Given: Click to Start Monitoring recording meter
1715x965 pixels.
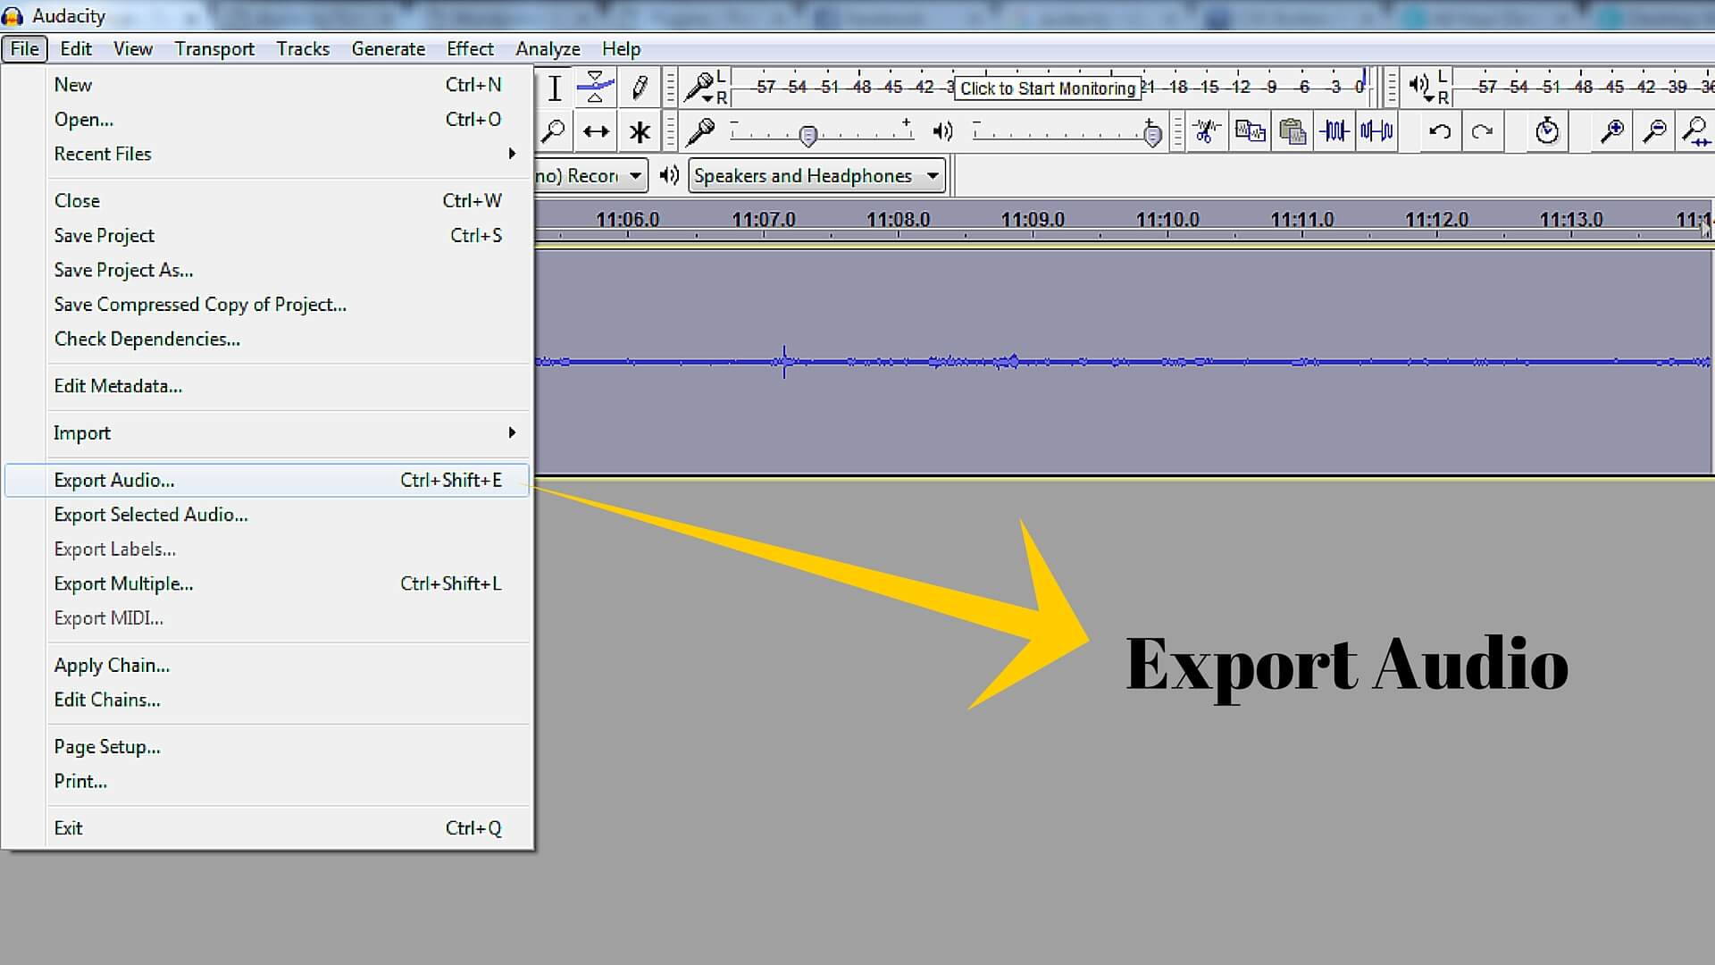Looking at the screenshot, I should pyautogui.click(x=1047, y=88).
